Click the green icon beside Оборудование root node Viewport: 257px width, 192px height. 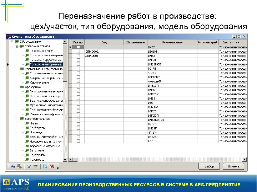click(x=17, y=42)
